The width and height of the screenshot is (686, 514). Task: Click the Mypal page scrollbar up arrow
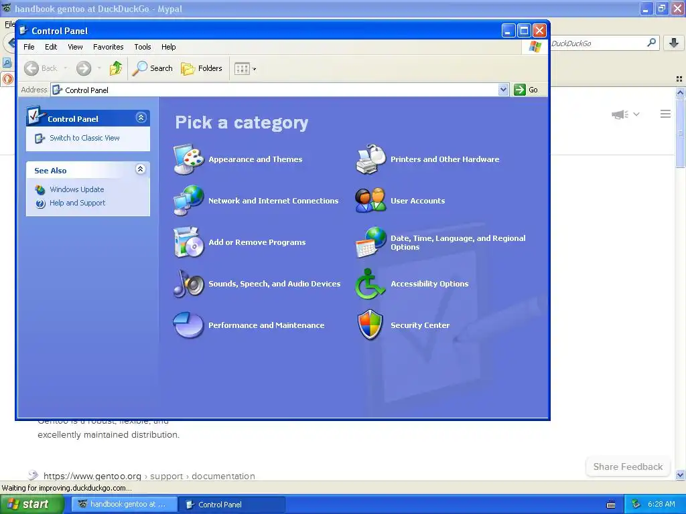pyautogui.click(x=680, y=92)
